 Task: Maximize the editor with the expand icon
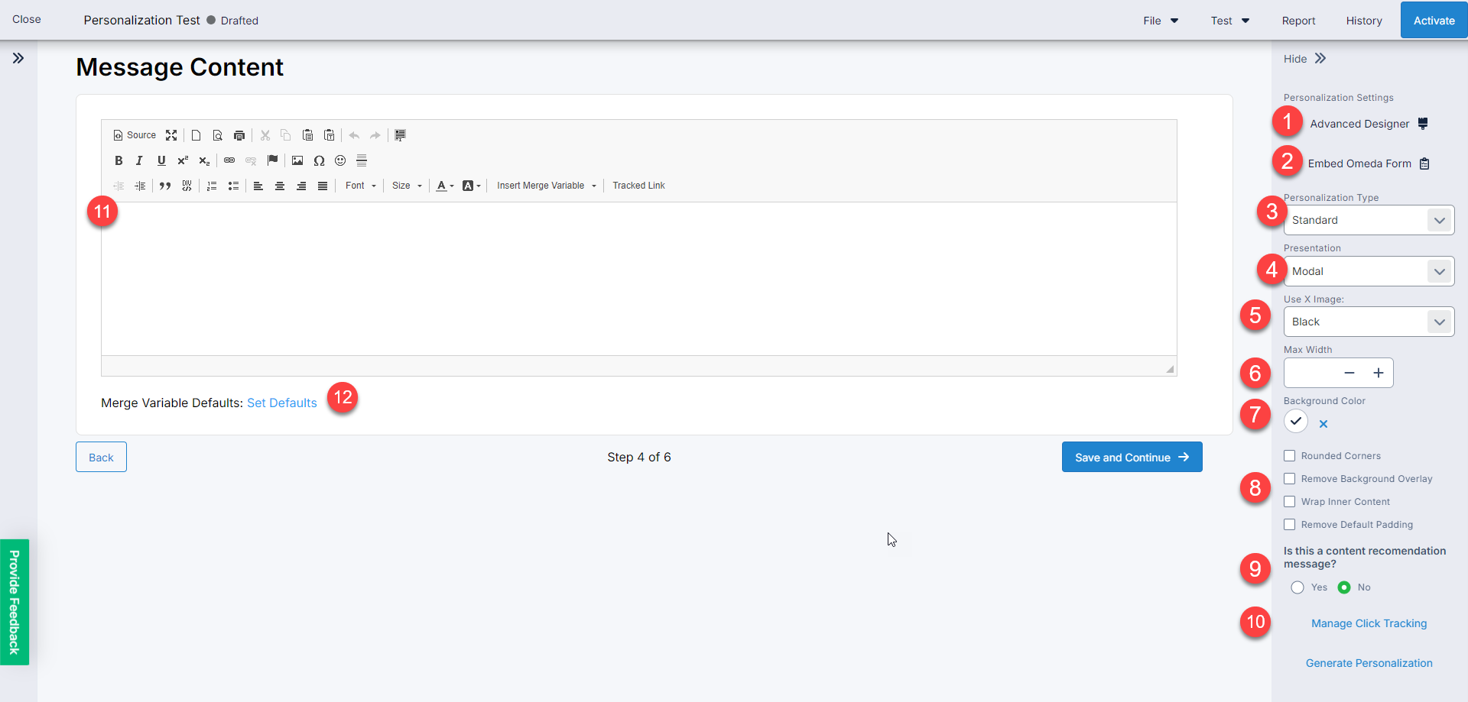click(171, 135)
